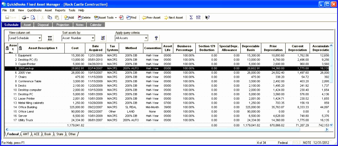This screenshot has width=338, height=146.
Task: Click the Method column header
Action: [x=131, y=48]
